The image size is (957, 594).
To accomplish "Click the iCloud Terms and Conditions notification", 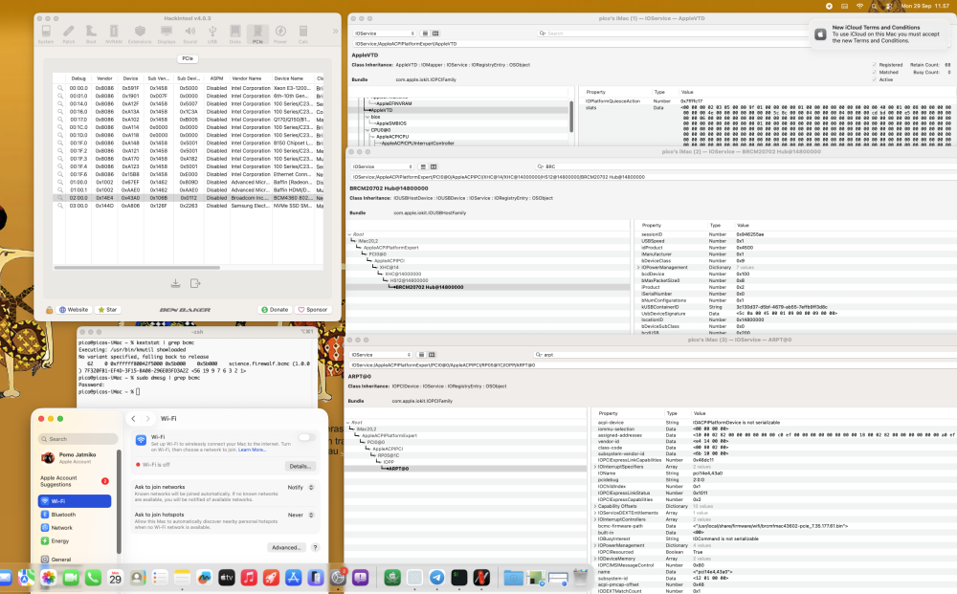I will [x=881, y=34].
